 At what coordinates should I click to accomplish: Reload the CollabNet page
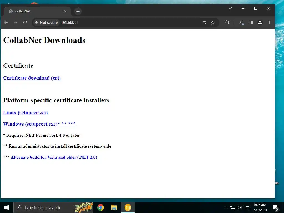click(25, 22)
